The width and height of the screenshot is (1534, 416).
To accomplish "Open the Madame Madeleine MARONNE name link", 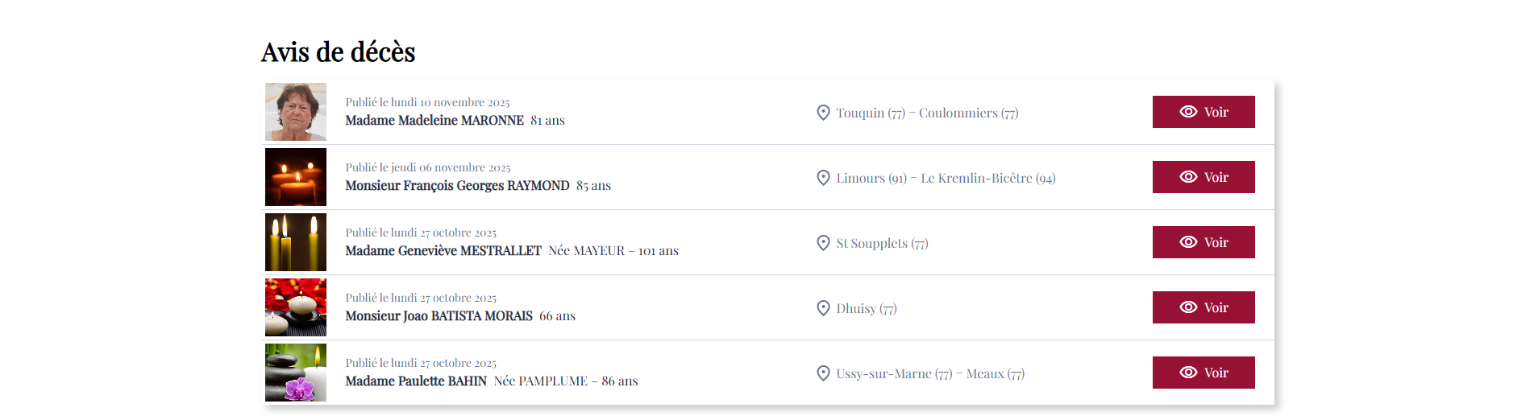I will click(434, 121).
